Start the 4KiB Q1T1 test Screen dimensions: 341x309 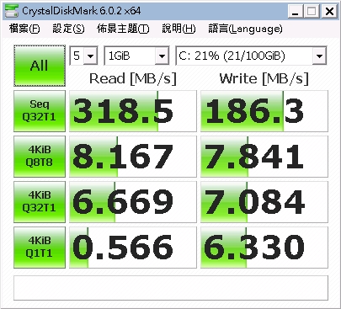pos(40,248)
